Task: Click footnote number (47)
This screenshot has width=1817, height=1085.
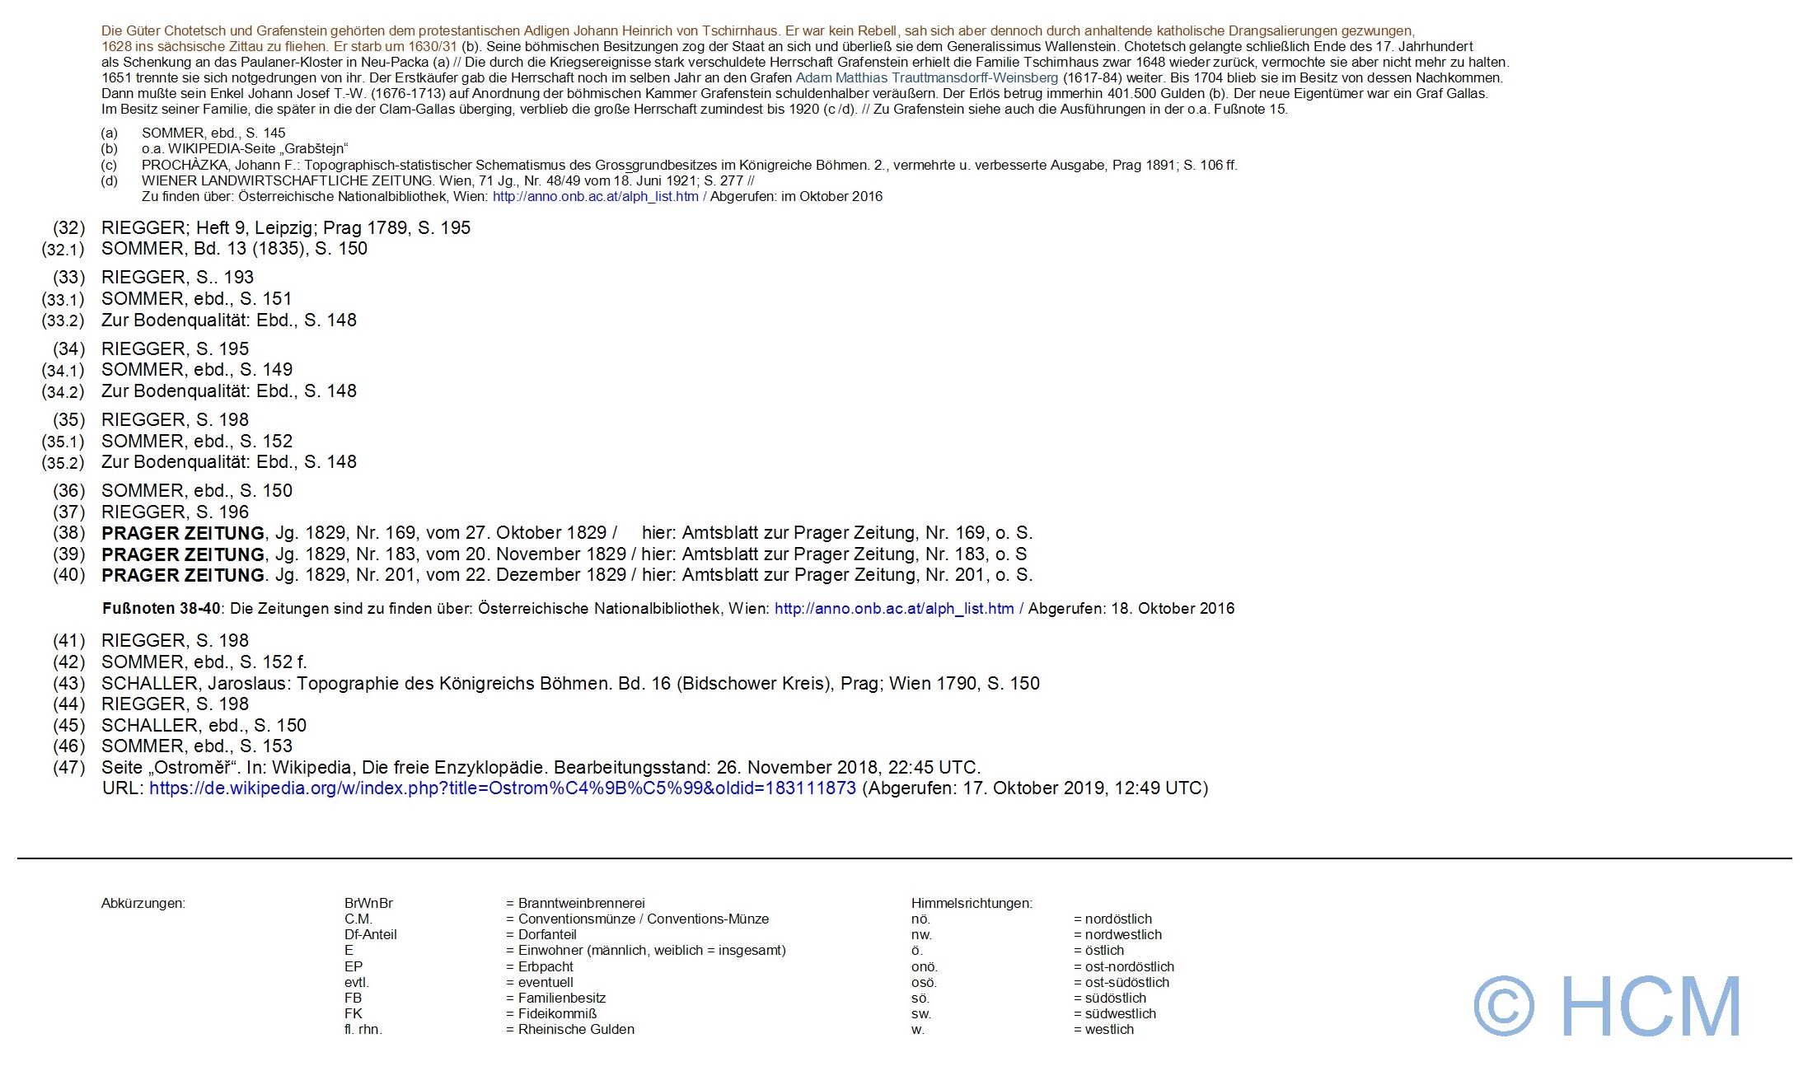Action: (69, 768)
